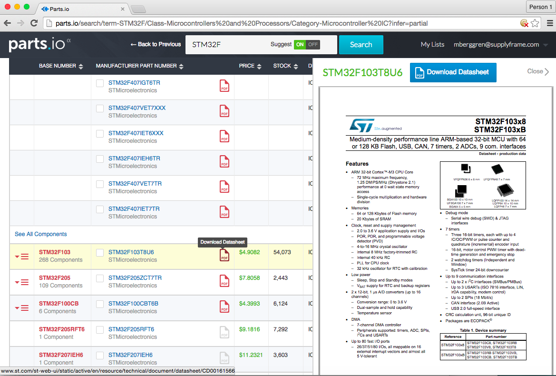Viewport: 556px width, 376px height.
Task: Click the blocked cookies icon in address bar
Action: click(524, 23)
